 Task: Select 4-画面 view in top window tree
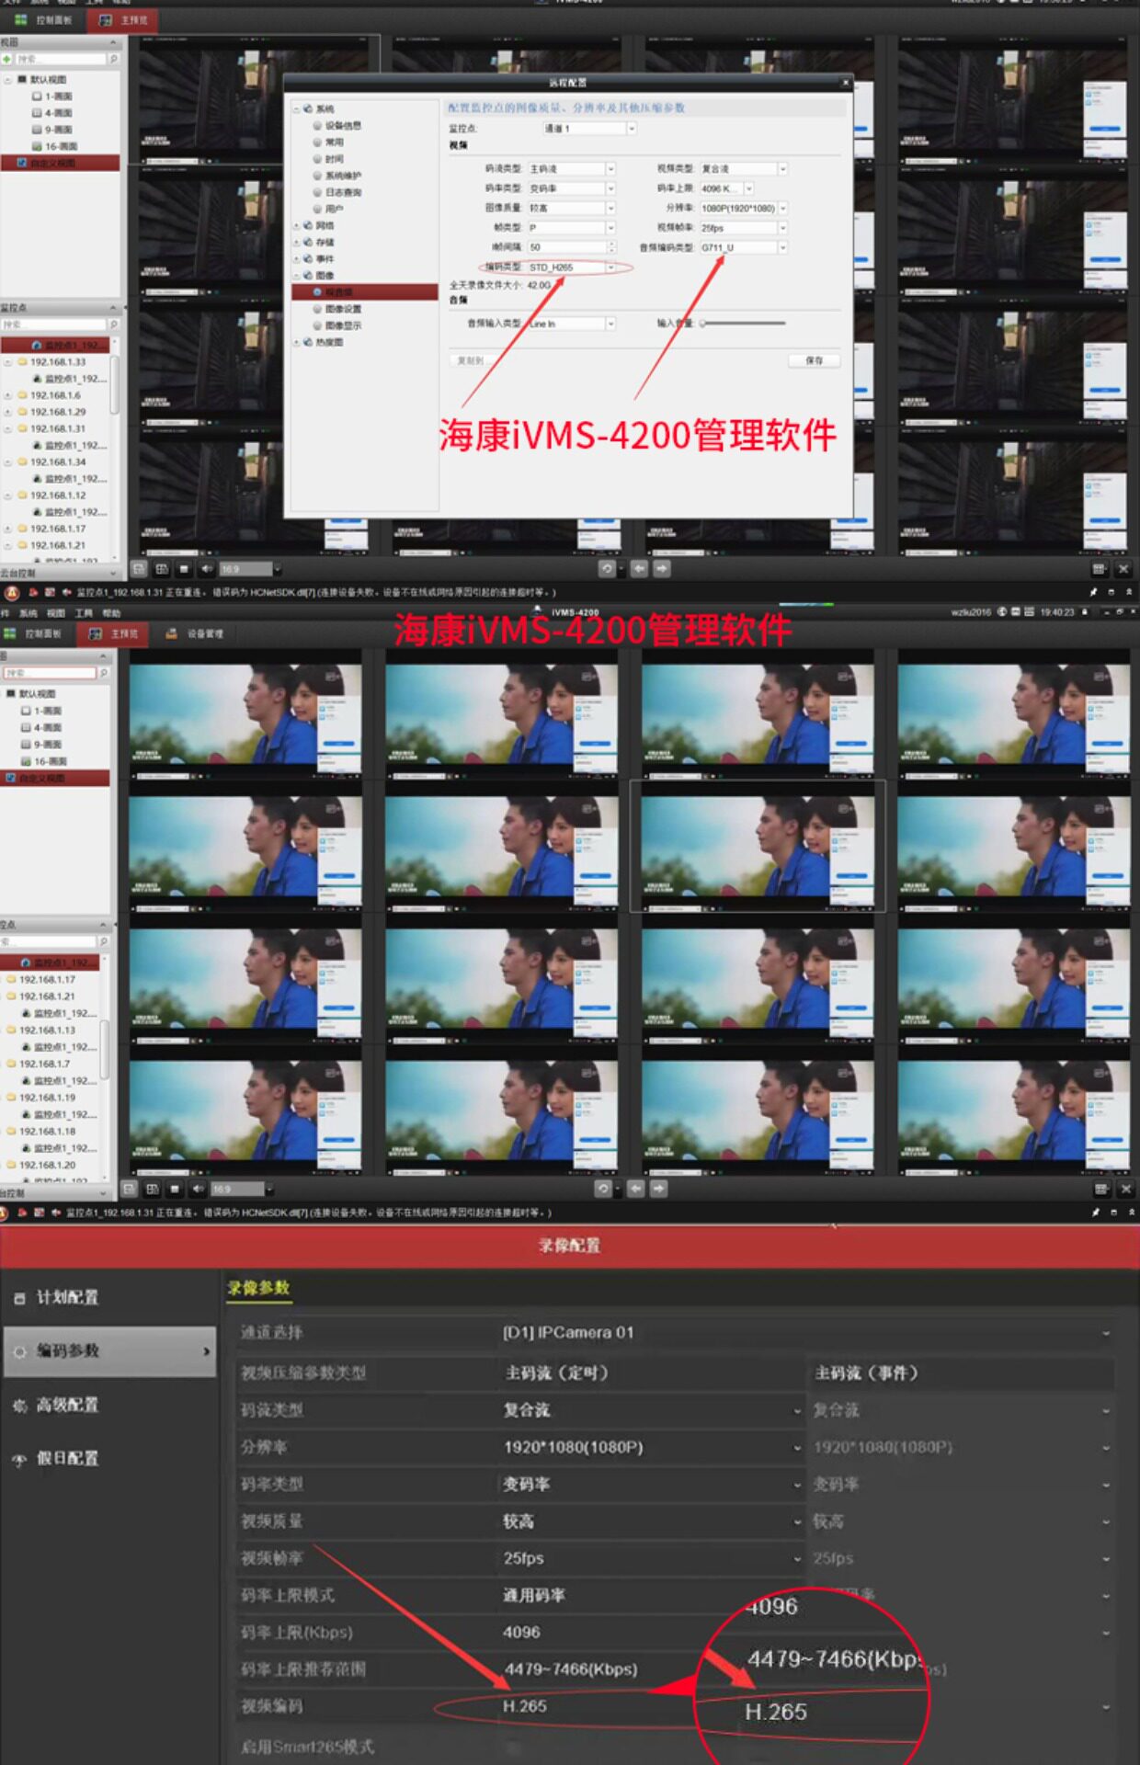pos(52,112)
